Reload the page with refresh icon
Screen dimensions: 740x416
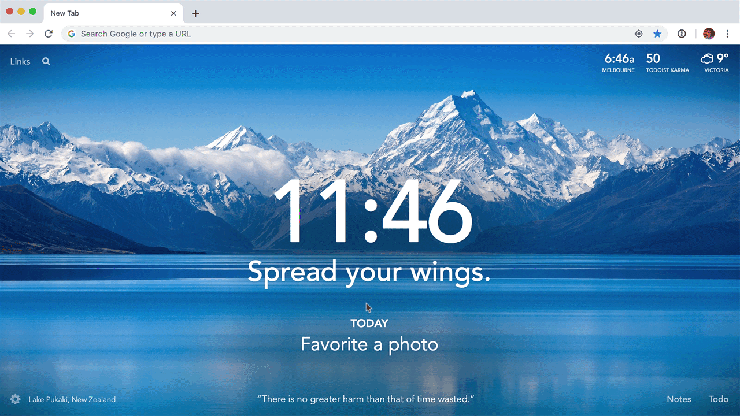pyautogui.click(x=49, y=34)
